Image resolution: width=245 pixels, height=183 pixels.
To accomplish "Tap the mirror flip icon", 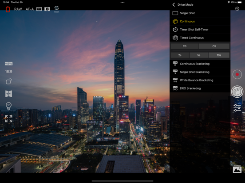I will [x=8, y=94].
